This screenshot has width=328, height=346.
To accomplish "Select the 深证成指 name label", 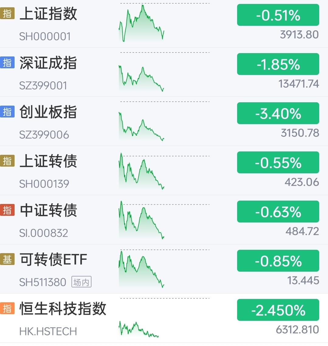I will [x=48, y=63].
